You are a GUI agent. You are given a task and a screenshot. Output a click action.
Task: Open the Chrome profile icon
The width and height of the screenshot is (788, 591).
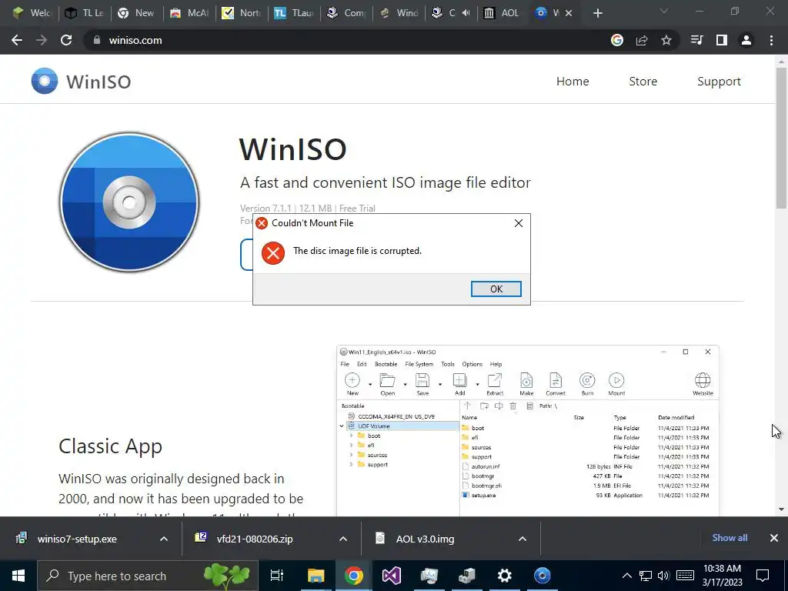click(746, 40)
